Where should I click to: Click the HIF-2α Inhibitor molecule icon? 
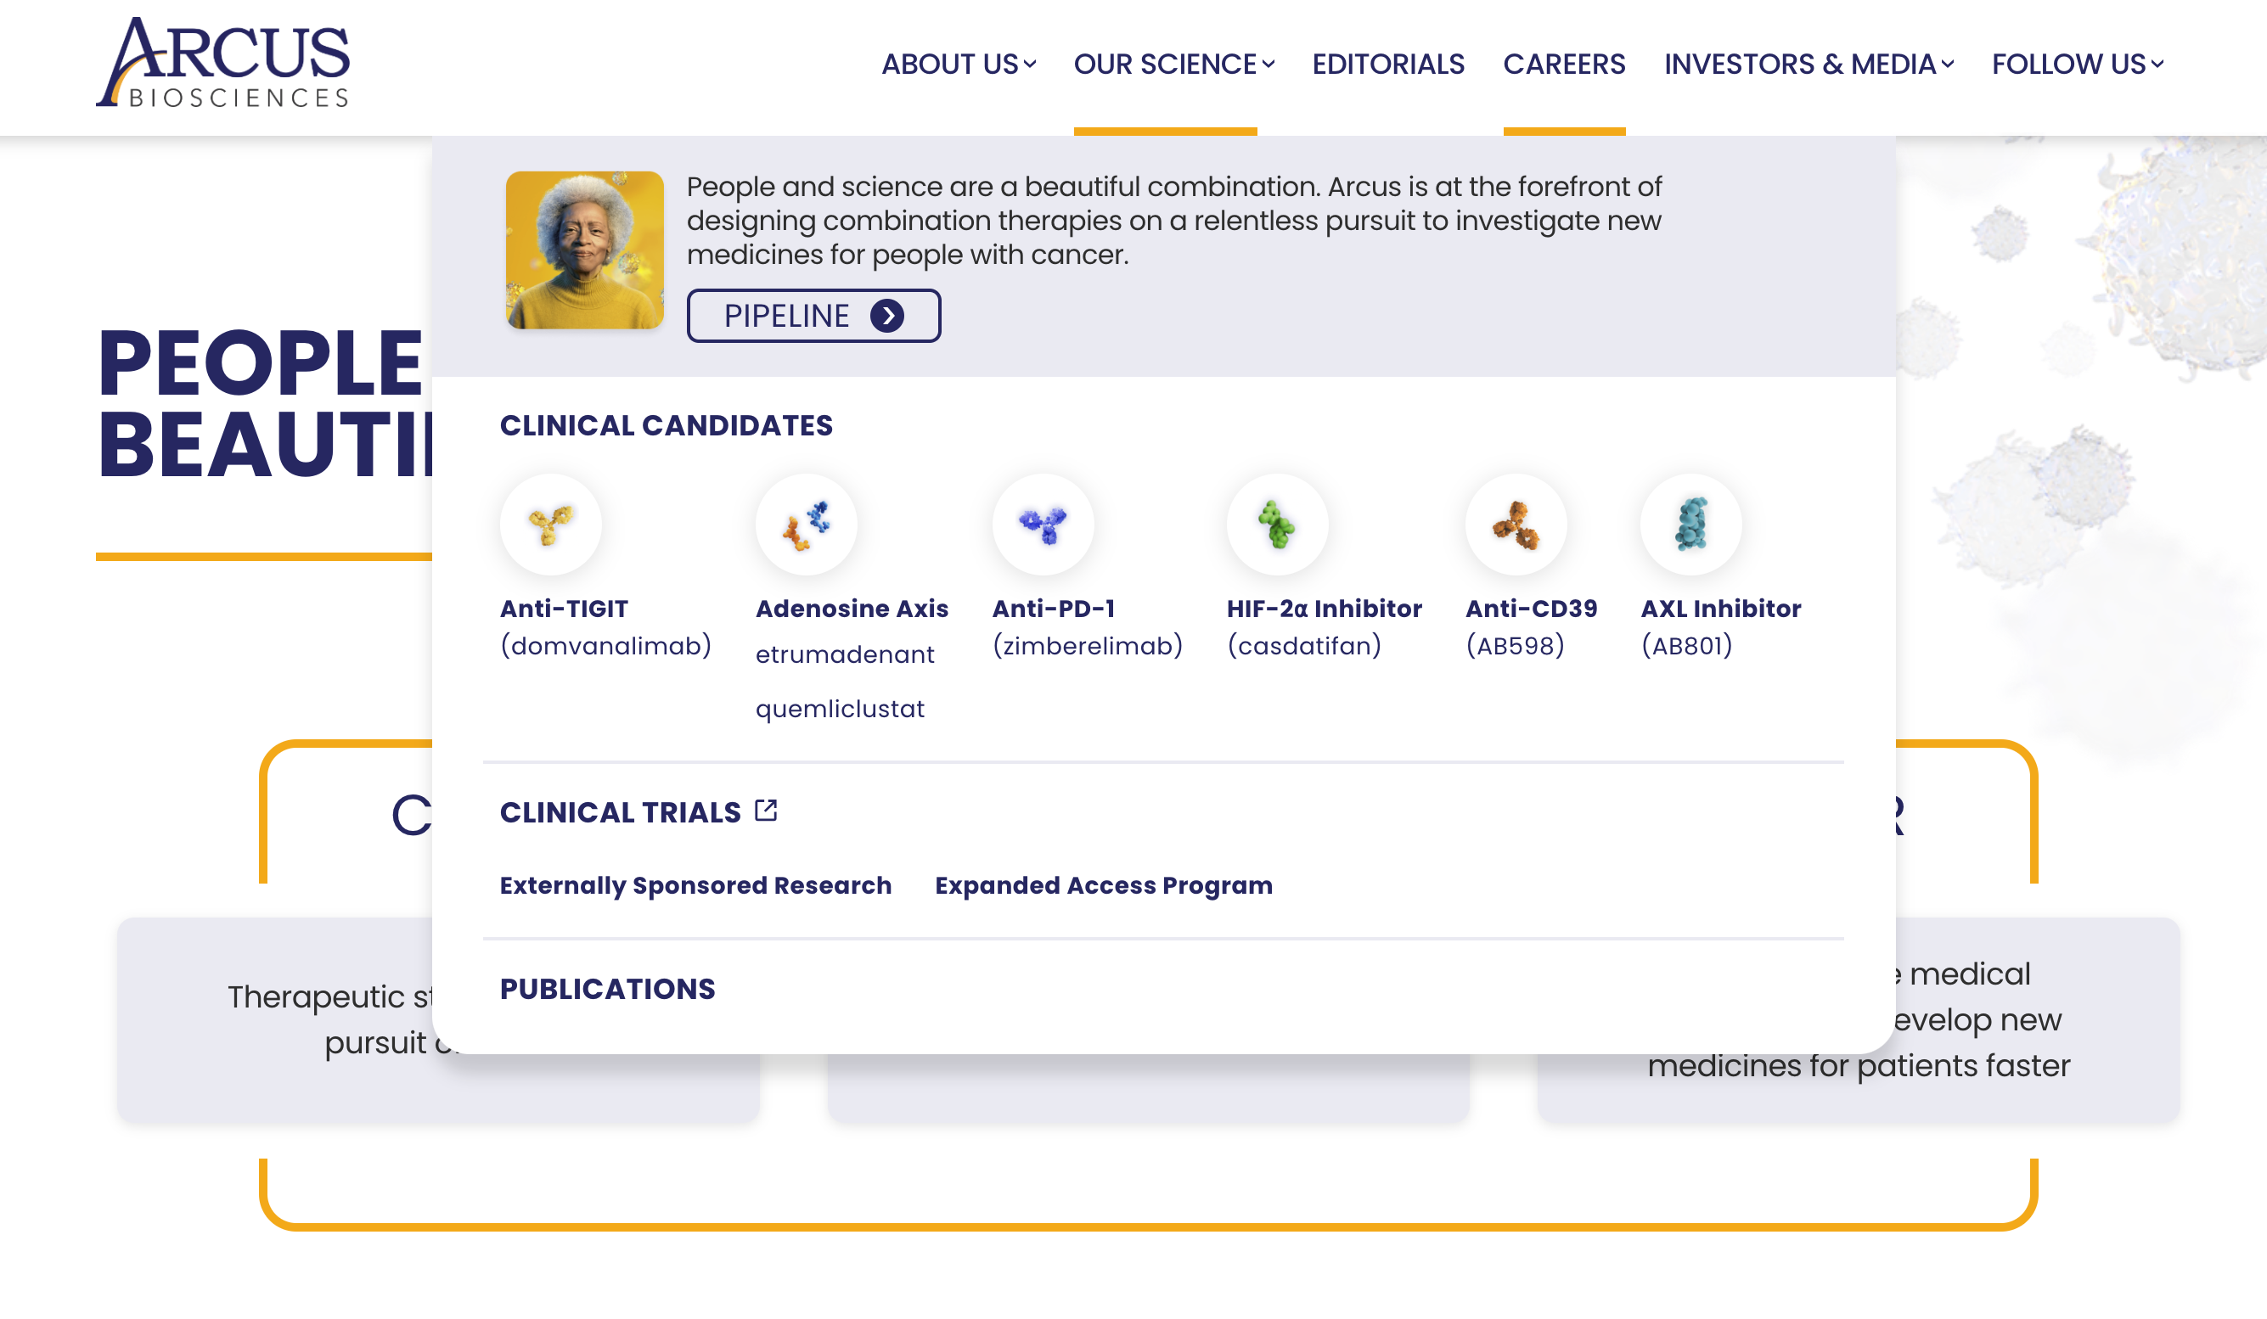coord(1278,525)
